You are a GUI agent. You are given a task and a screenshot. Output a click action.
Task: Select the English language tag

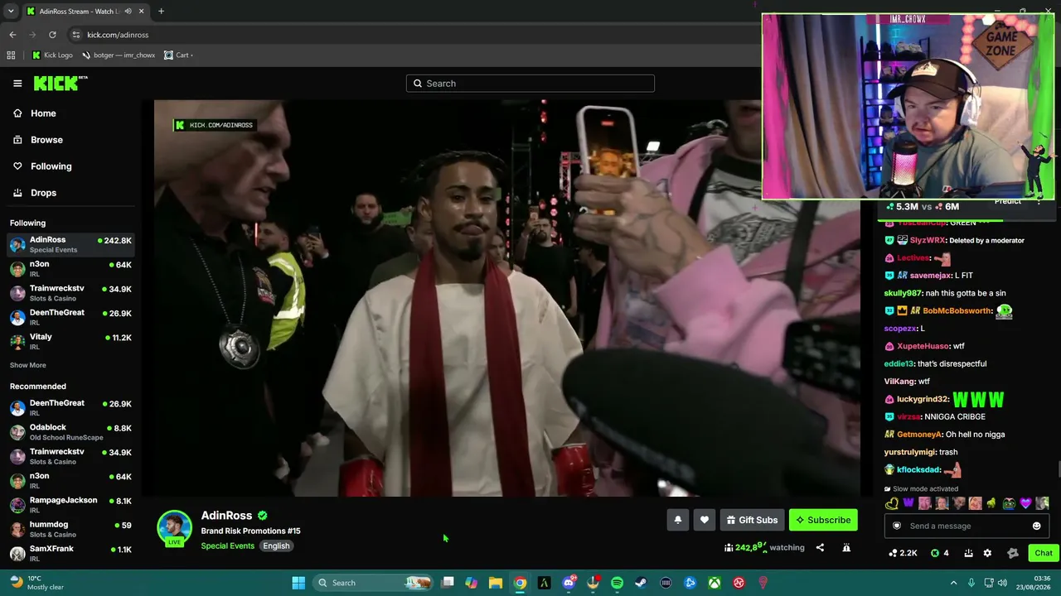(276, 546)
